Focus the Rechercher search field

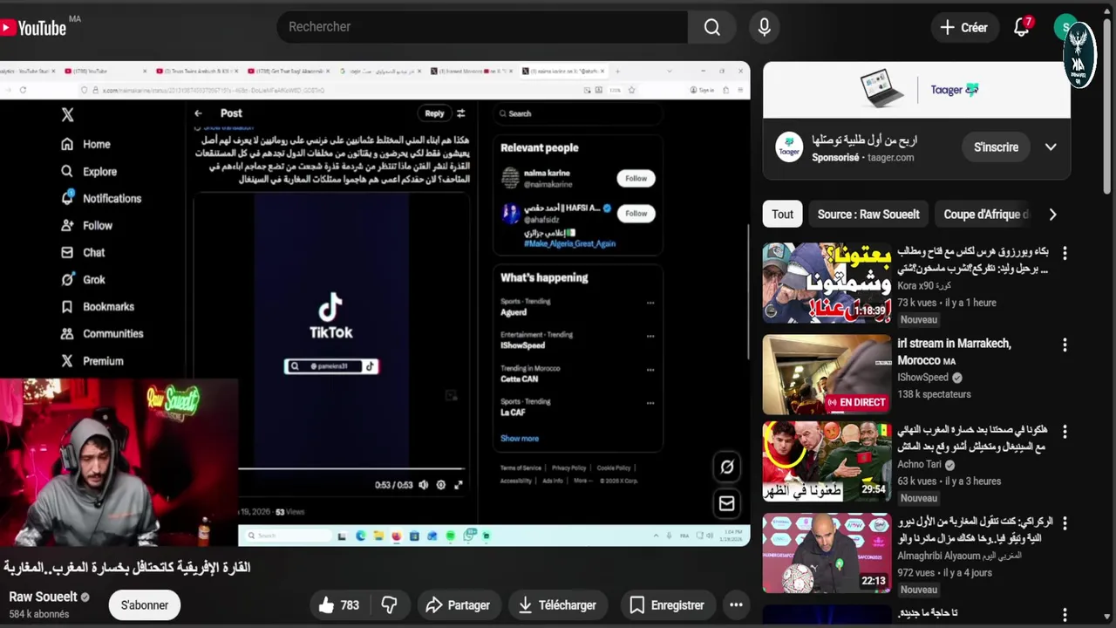point(482,27)
